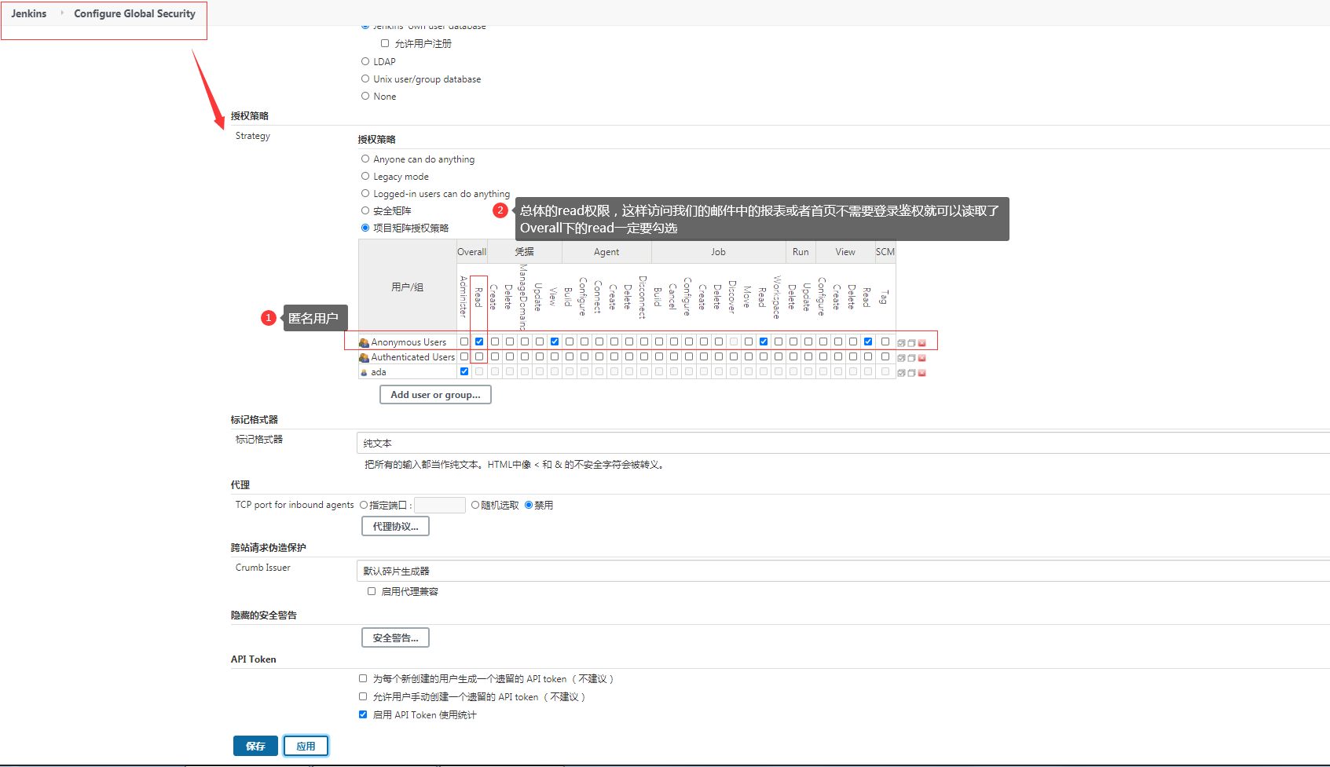Go to Jenkins breadcrumb home

29,13
